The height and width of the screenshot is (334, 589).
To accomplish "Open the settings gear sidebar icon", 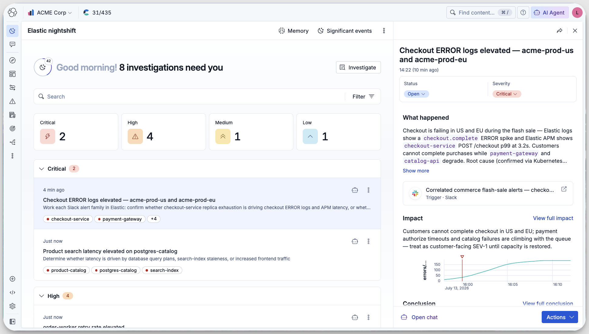I will tap(12, 306).
